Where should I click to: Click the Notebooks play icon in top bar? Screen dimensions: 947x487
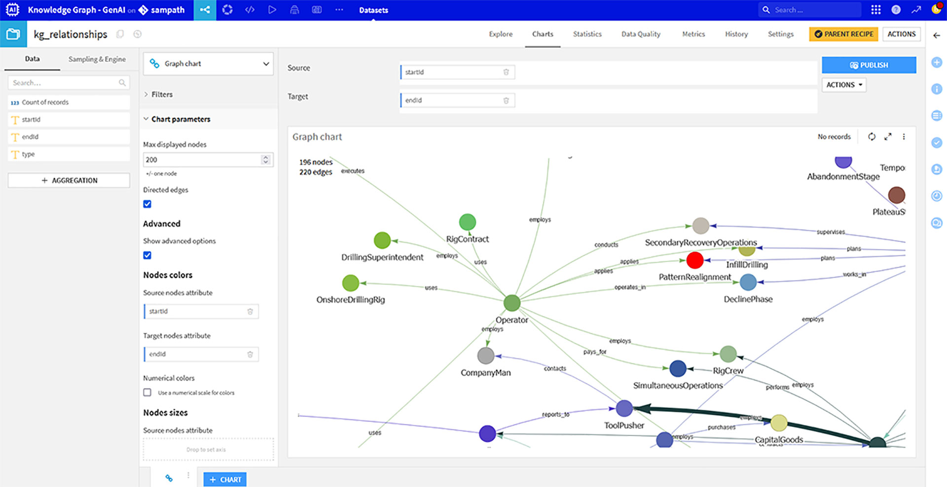click(272, 10)
